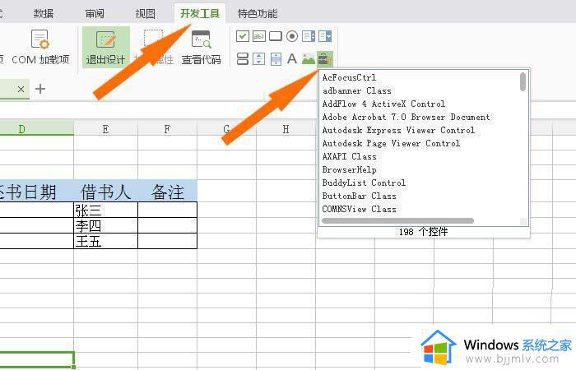The image size is (576, 370).
Task: Insert a checkbox form control
Action: coord(243,36)
